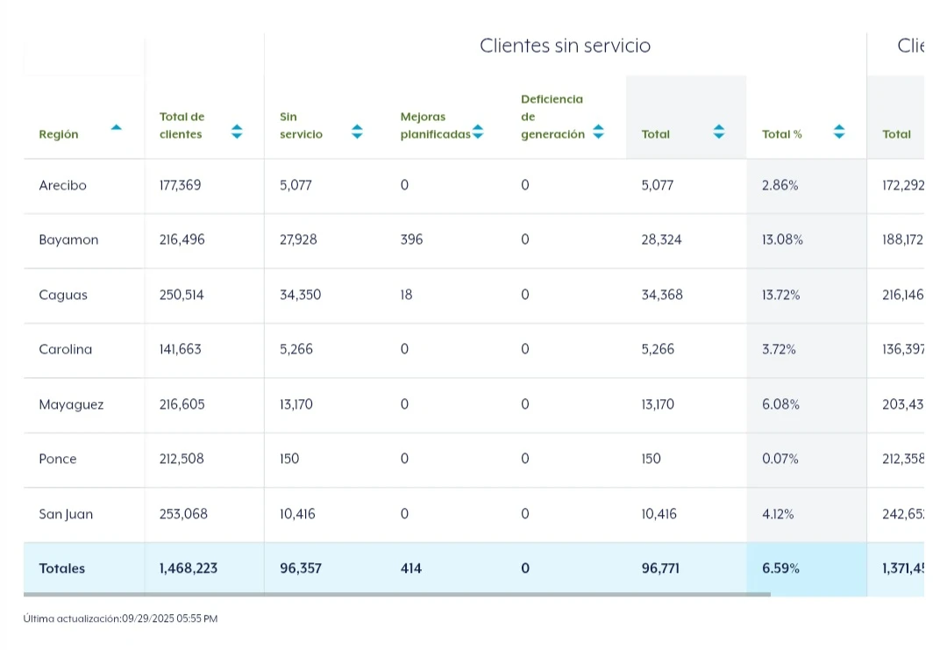Click Deficiencia de generación sort arrows

(598, 132)
